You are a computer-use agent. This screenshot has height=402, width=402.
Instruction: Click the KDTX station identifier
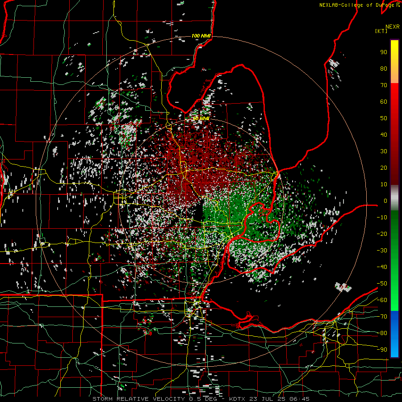238,399
